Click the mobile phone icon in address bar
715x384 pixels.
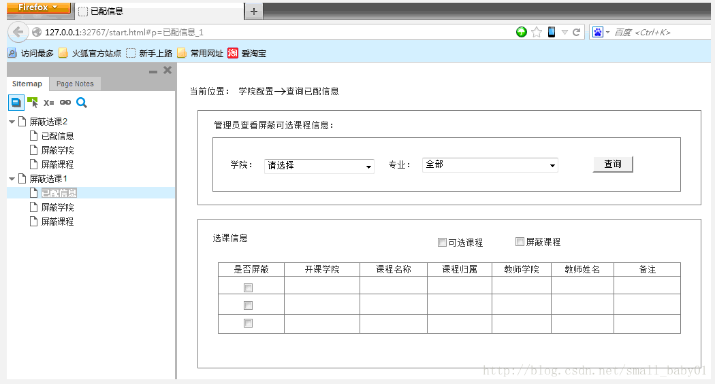click(552, 32)
